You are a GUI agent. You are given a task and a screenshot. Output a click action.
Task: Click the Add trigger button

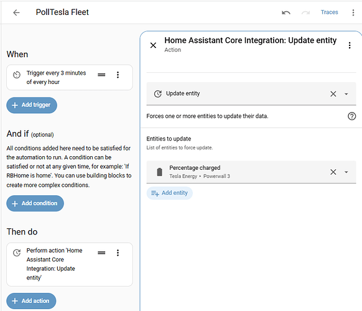pyautogui.click(x=32, y=105)
